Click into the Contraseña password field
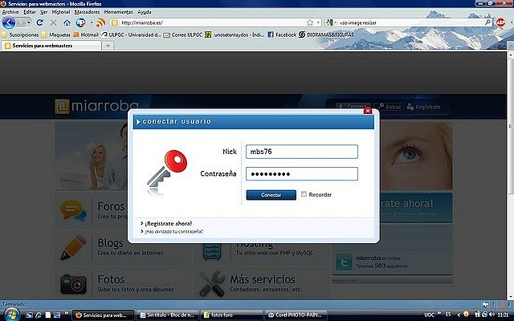514x321 pixels. (x=302, y=173)
